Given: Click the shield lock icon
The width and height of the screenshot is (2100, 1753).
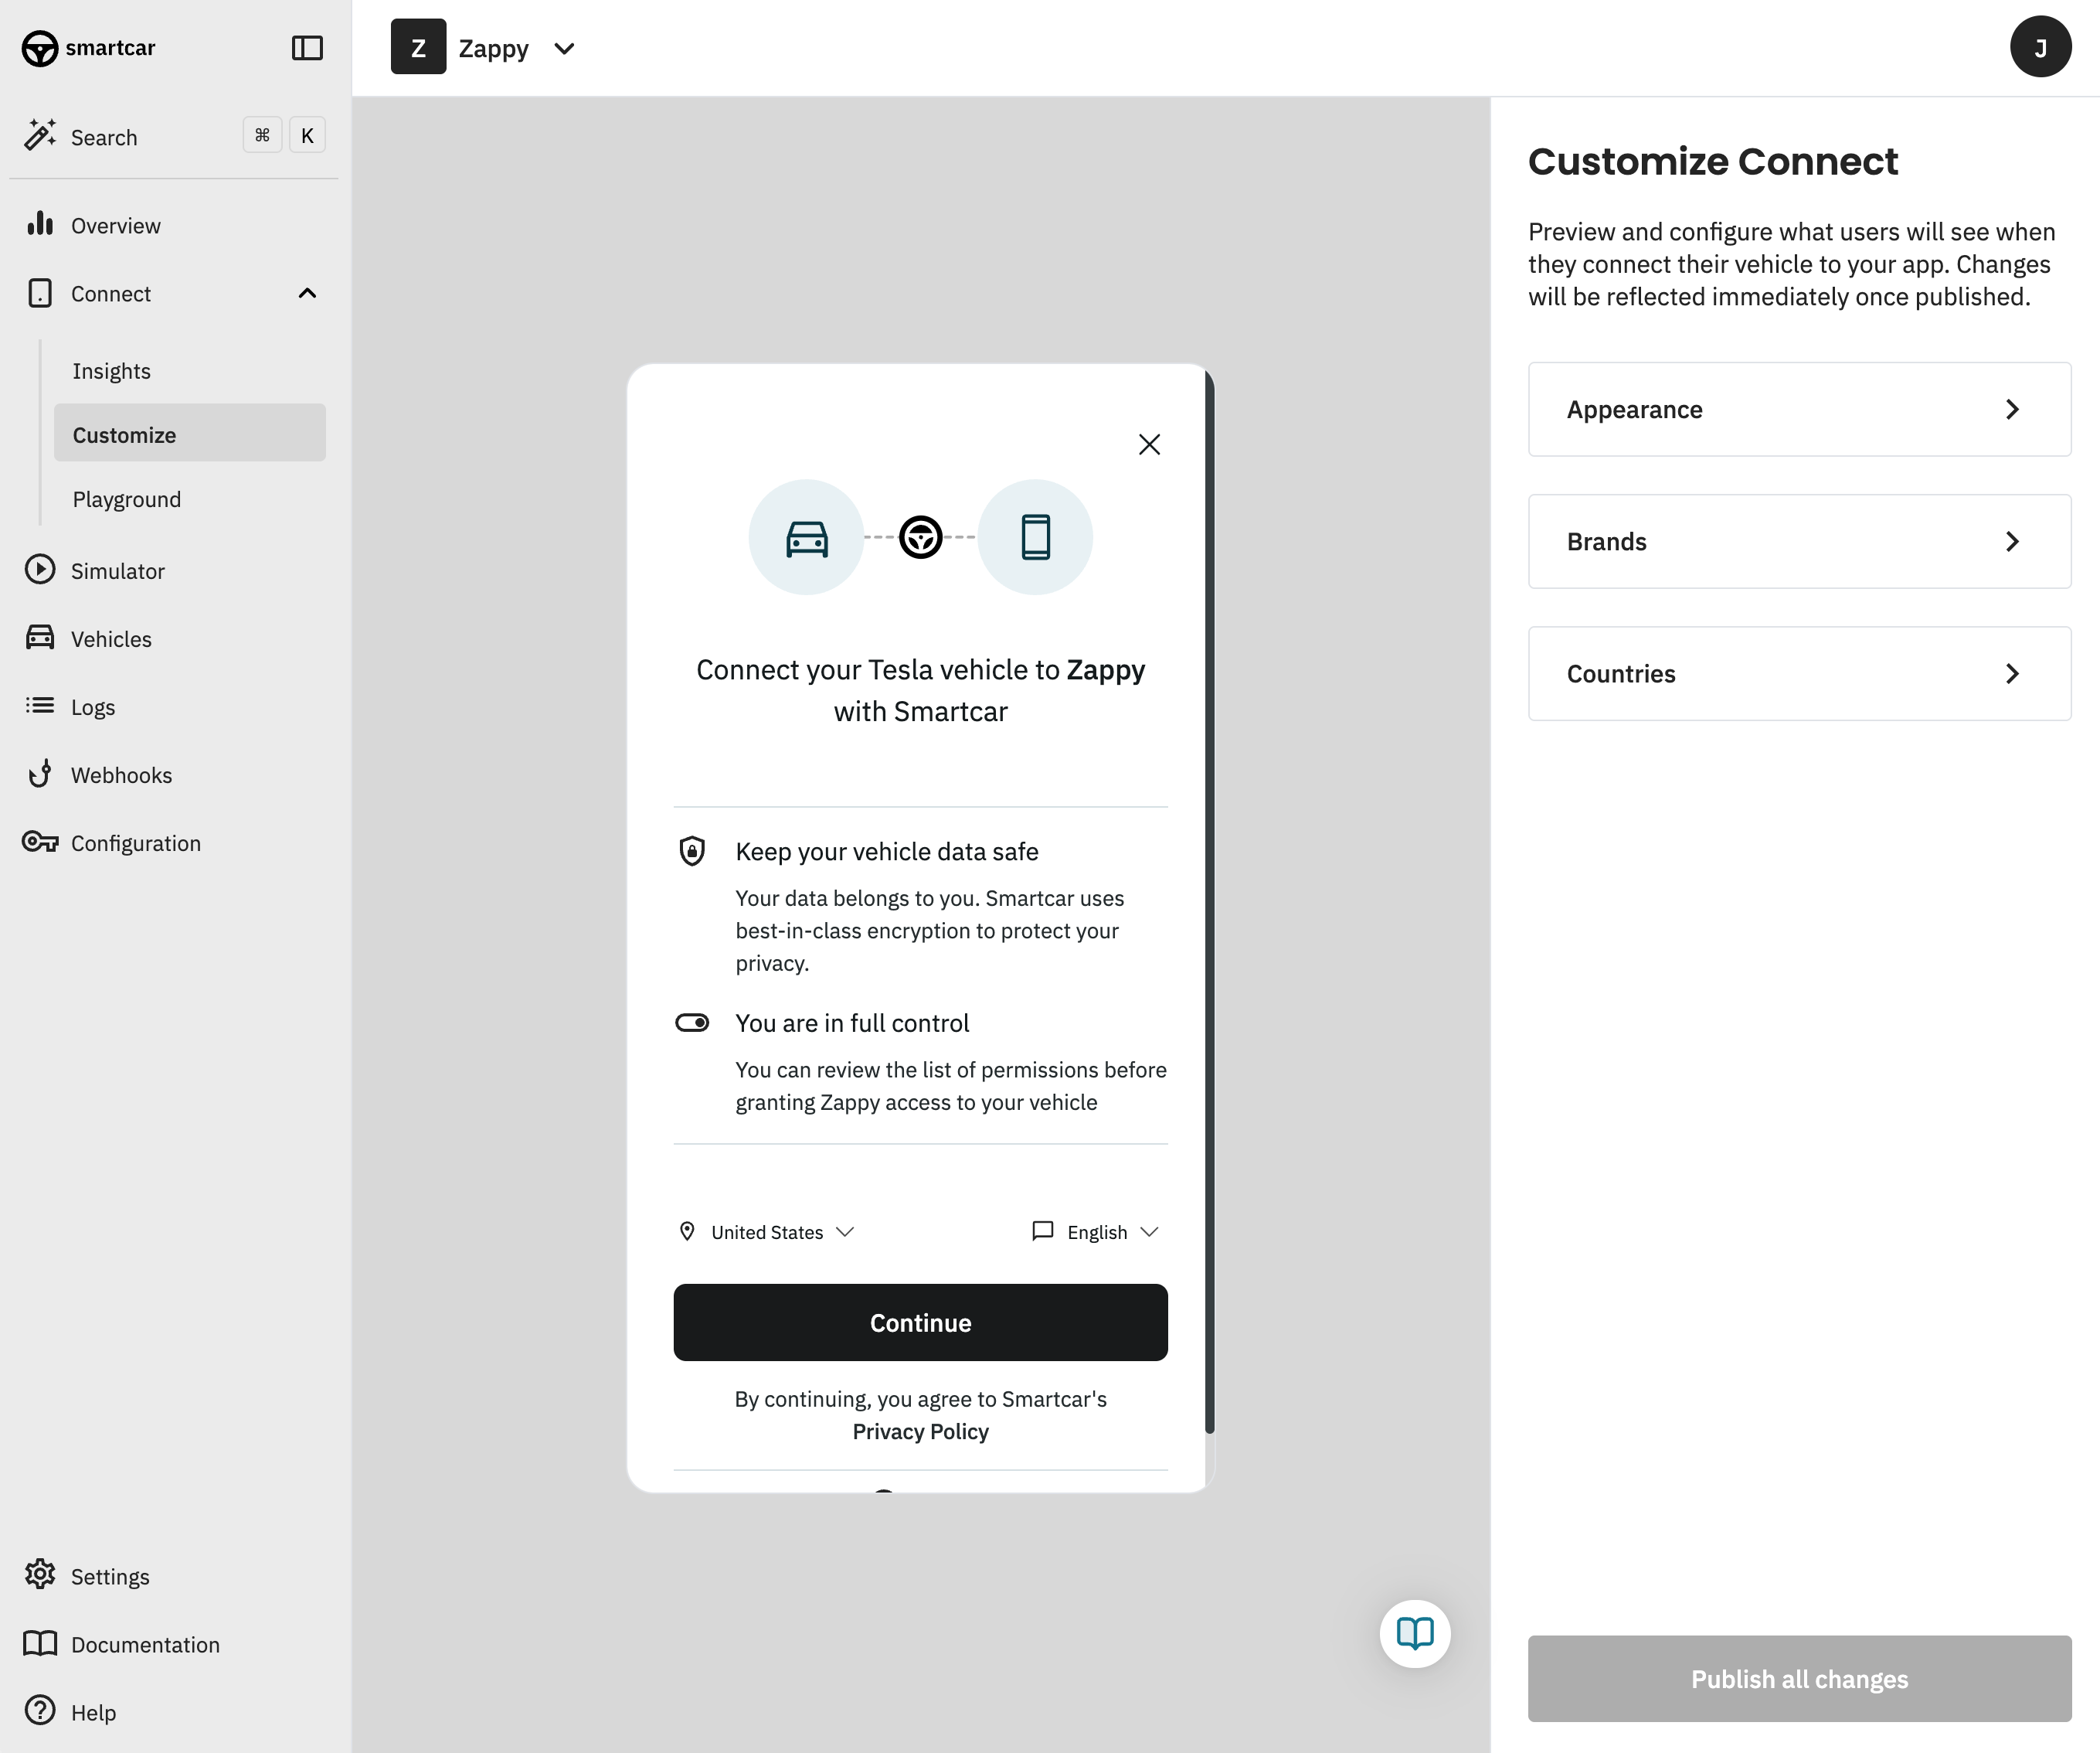Looking at the screenshot, I should point(692,850).
